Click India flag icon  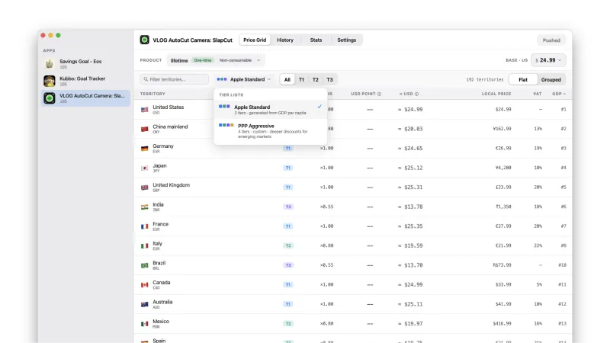(x=145, y=207)
